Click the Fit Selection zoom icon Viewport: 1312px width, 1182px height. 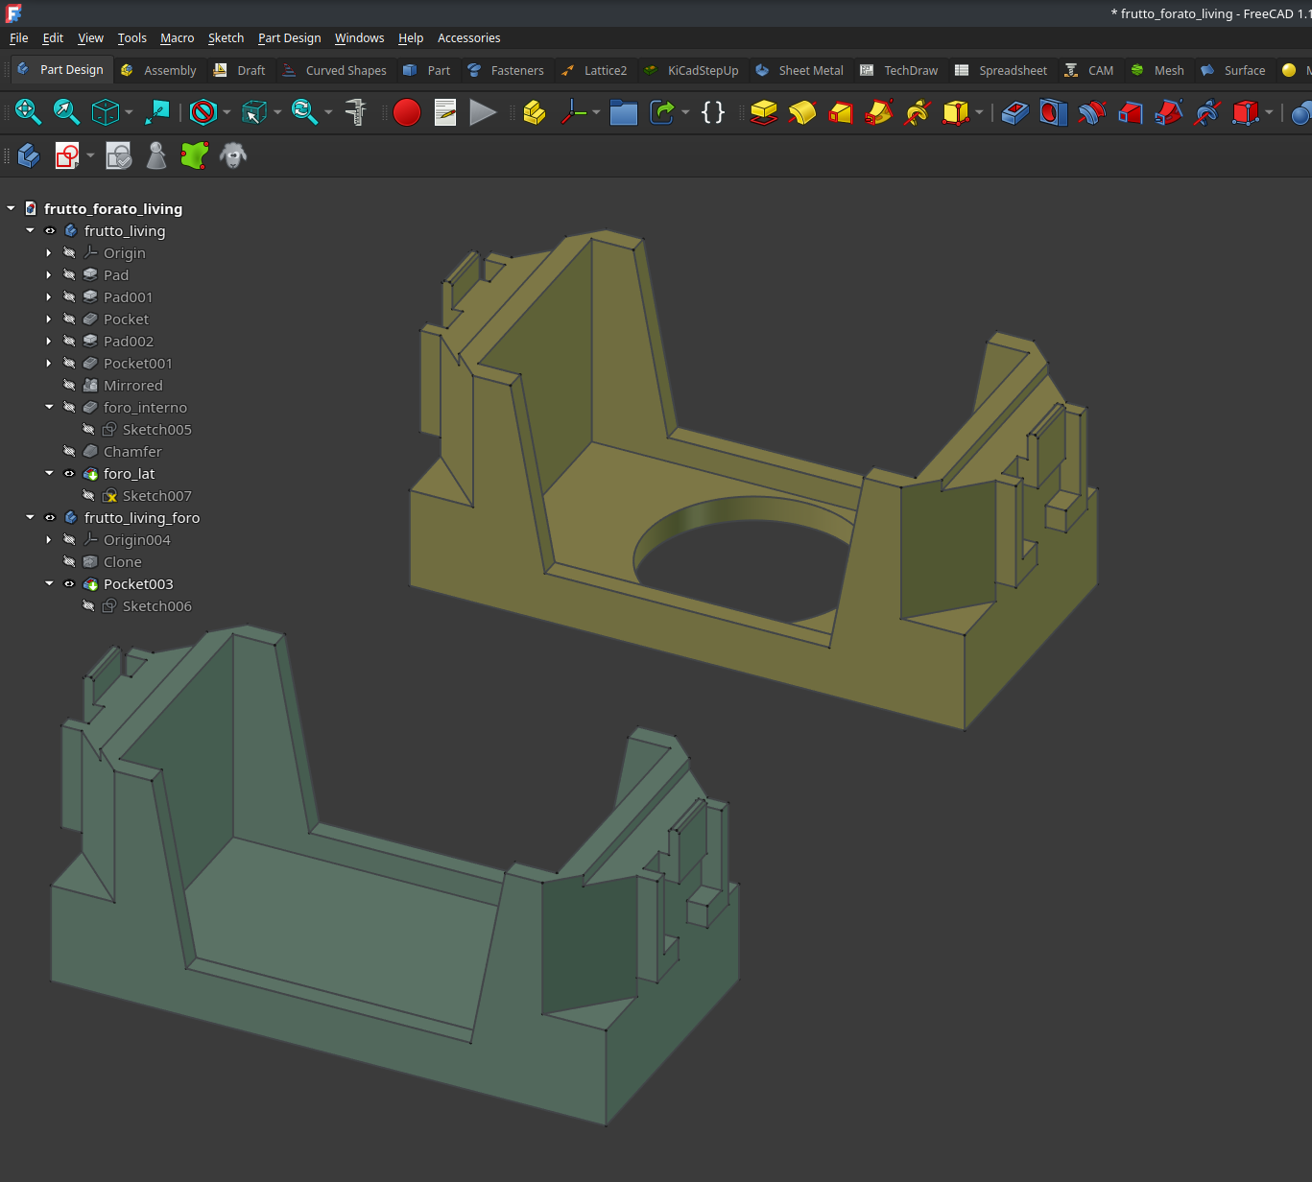(x=66, y=112)
